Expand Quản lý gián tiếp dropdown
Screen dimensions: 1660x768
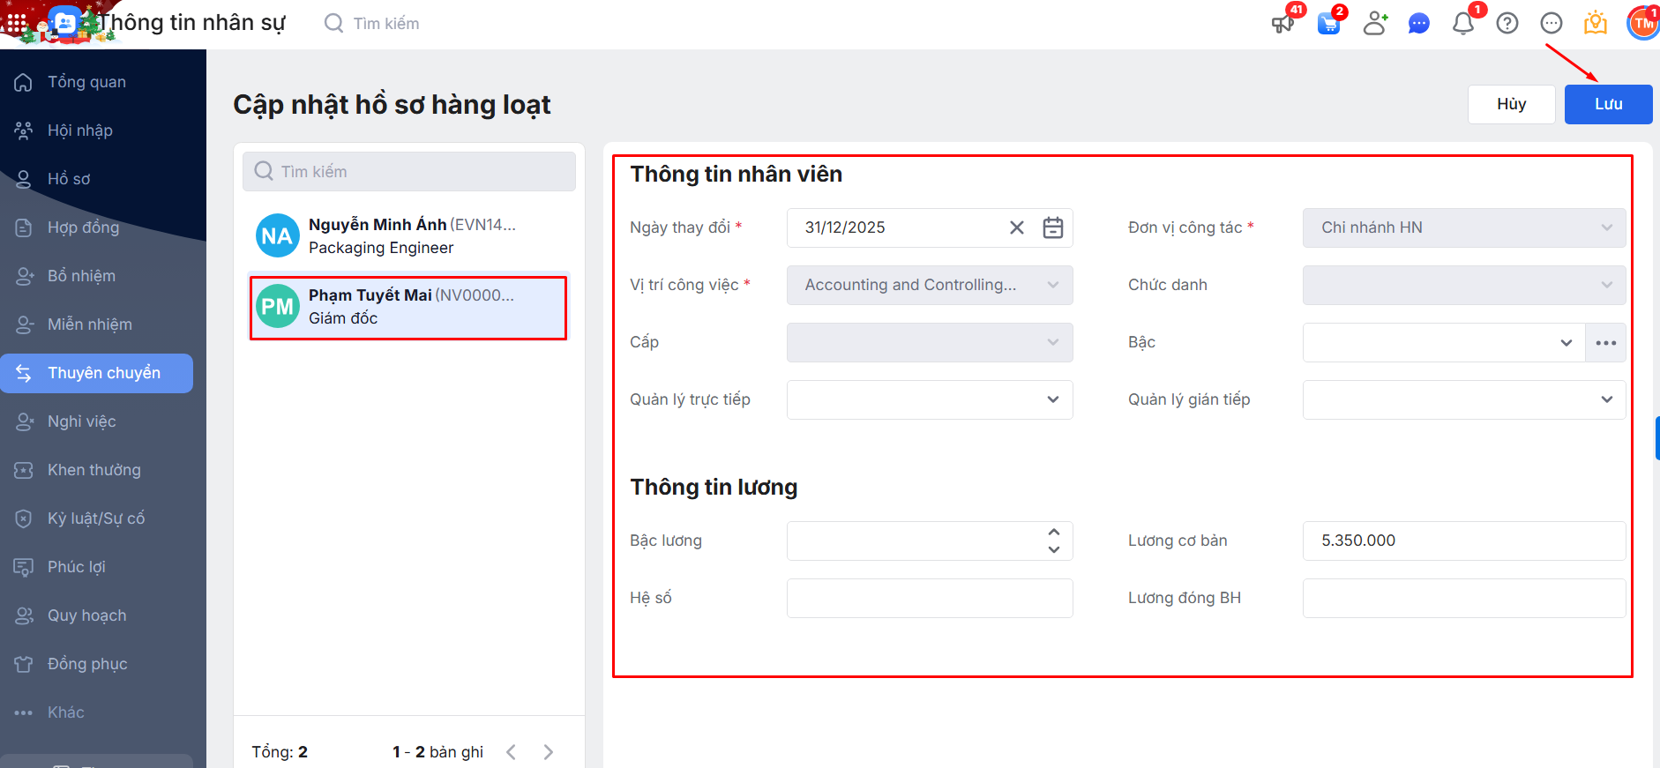coord(1606,399)
